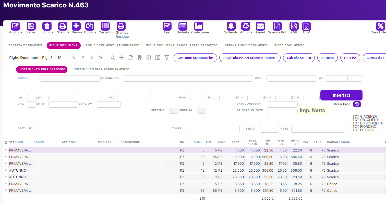This screenshot has height=204, width=386.
Task: Click the Elimina trash icon
Action: (x=47, y=26)
